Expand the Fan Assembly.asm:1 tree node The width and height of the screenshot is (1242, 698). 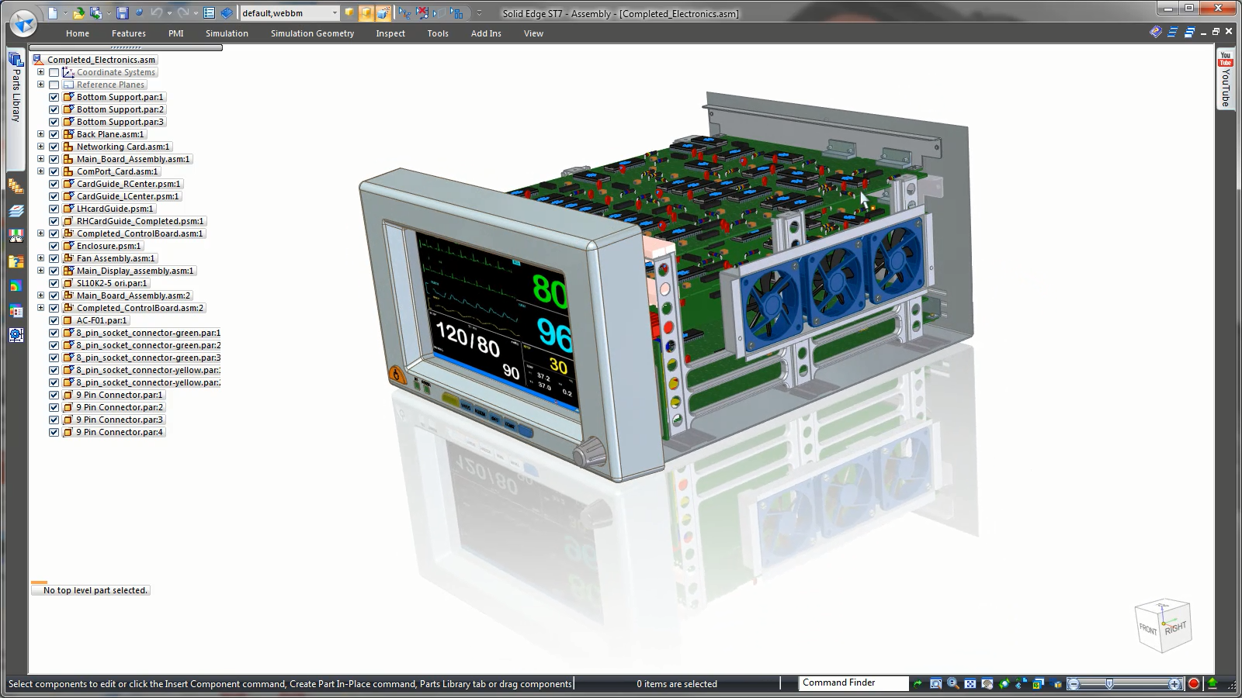(41, 258)
